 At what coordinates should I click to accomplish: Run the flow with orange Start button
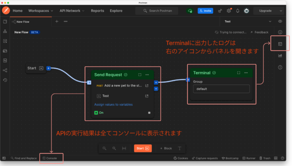[143, 148]
